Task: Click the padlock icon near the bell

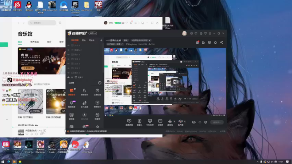Action: point(203,42)
